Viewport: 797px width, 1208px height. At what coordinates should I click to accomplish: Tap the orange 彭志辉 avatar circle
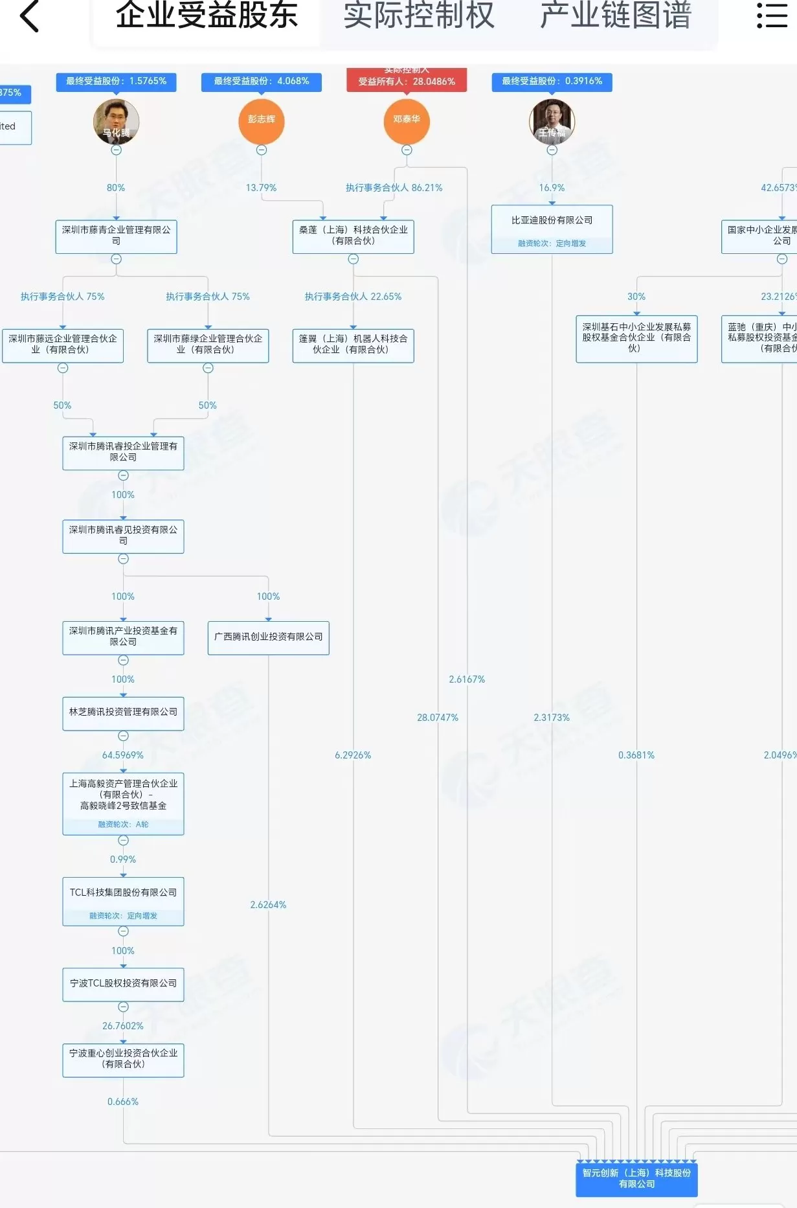[262, 121]
